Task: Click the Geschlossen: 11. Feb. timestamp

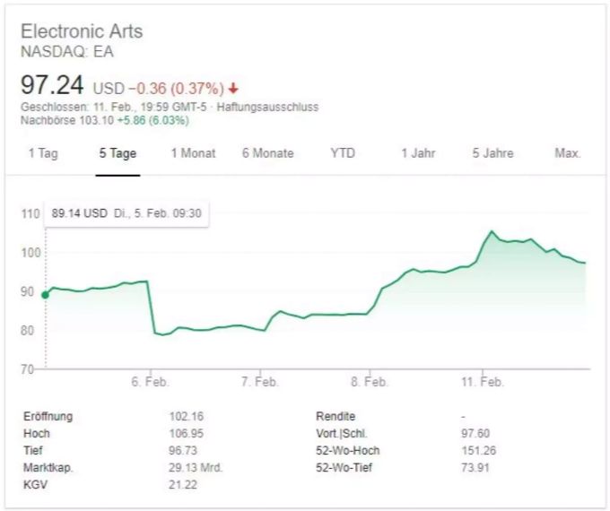Action: point(114,107)
